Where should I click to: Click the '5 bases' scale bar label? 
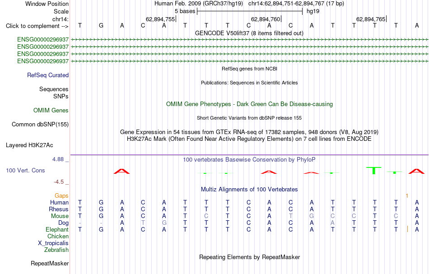click(x=185, y=11)
